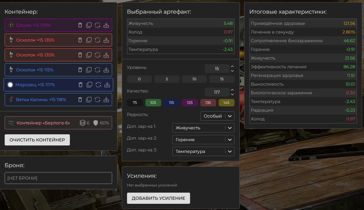Open the Редкость dropdown showing Особый
Viewport: 364px width, 210px height.
(x=217, y=116)
